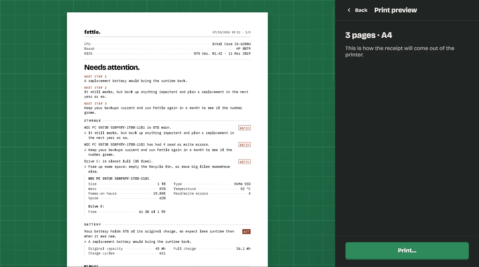
Task: Click the "NEXT STEP 3" label
Action: 95,104
